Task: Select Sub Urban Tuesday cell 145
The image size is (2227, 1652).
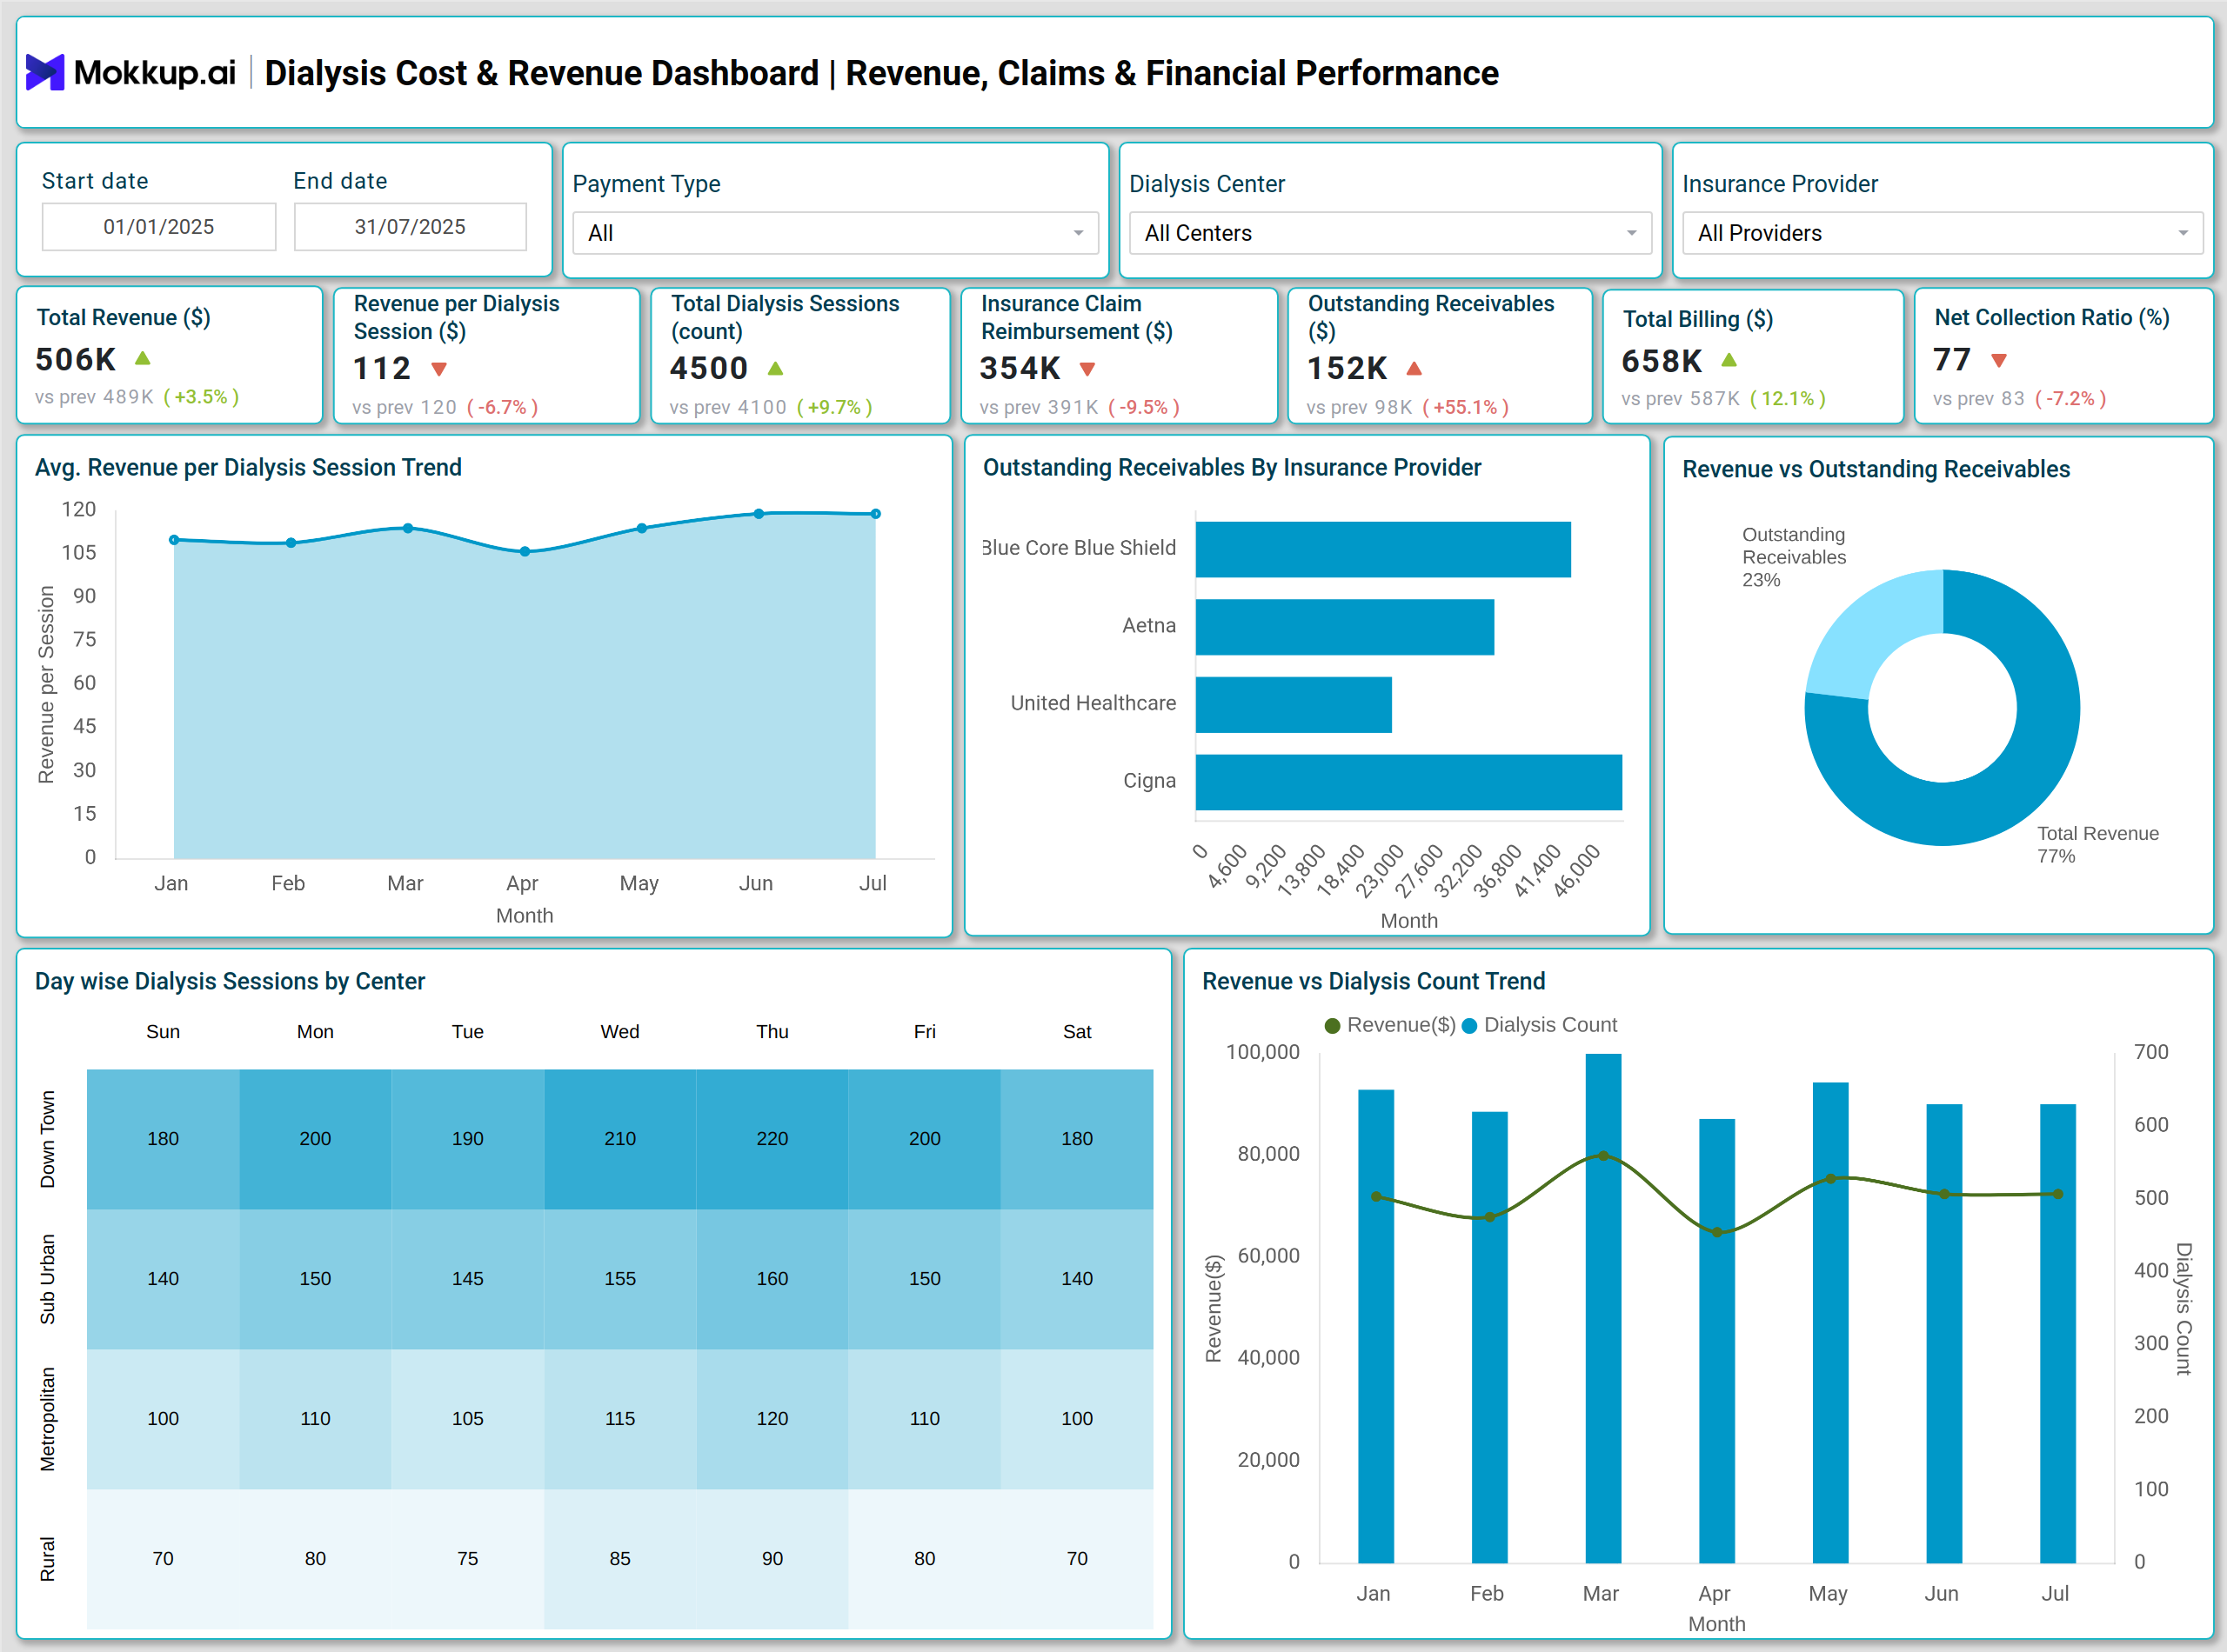Action: tap(467, 1279)
